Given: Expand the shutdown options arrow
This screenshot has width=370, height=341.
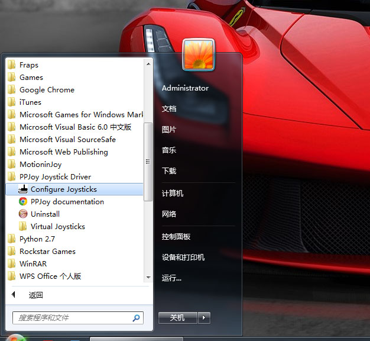Looking at the screenshot, I should coord(204,318).
